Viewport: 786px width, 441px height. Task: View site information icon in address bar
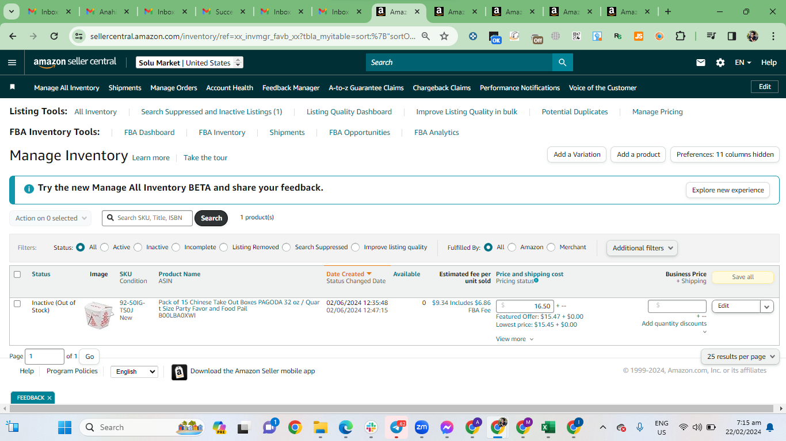(79, 36)
